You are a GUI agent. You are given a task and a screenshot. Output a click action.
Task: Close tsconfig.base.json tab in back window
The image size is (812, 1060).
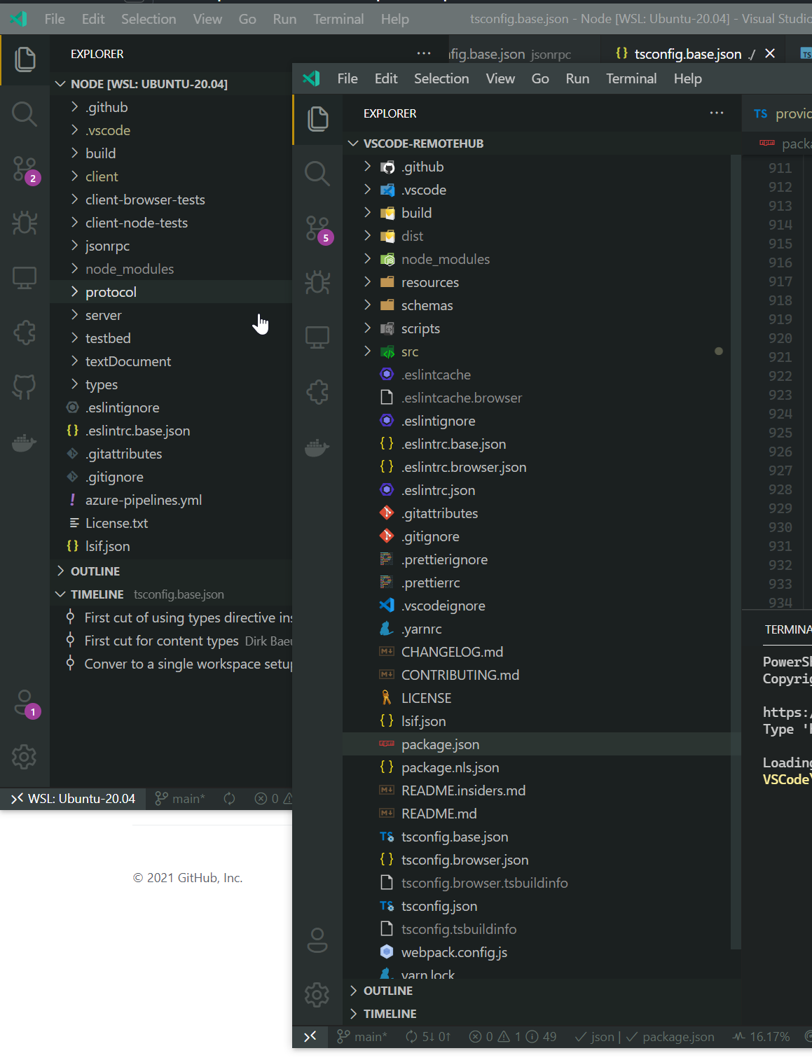770,54
